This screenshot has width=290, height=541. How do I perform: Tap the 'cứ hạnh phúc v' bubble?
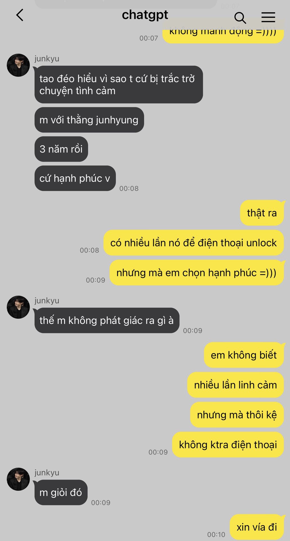[75, 178]
